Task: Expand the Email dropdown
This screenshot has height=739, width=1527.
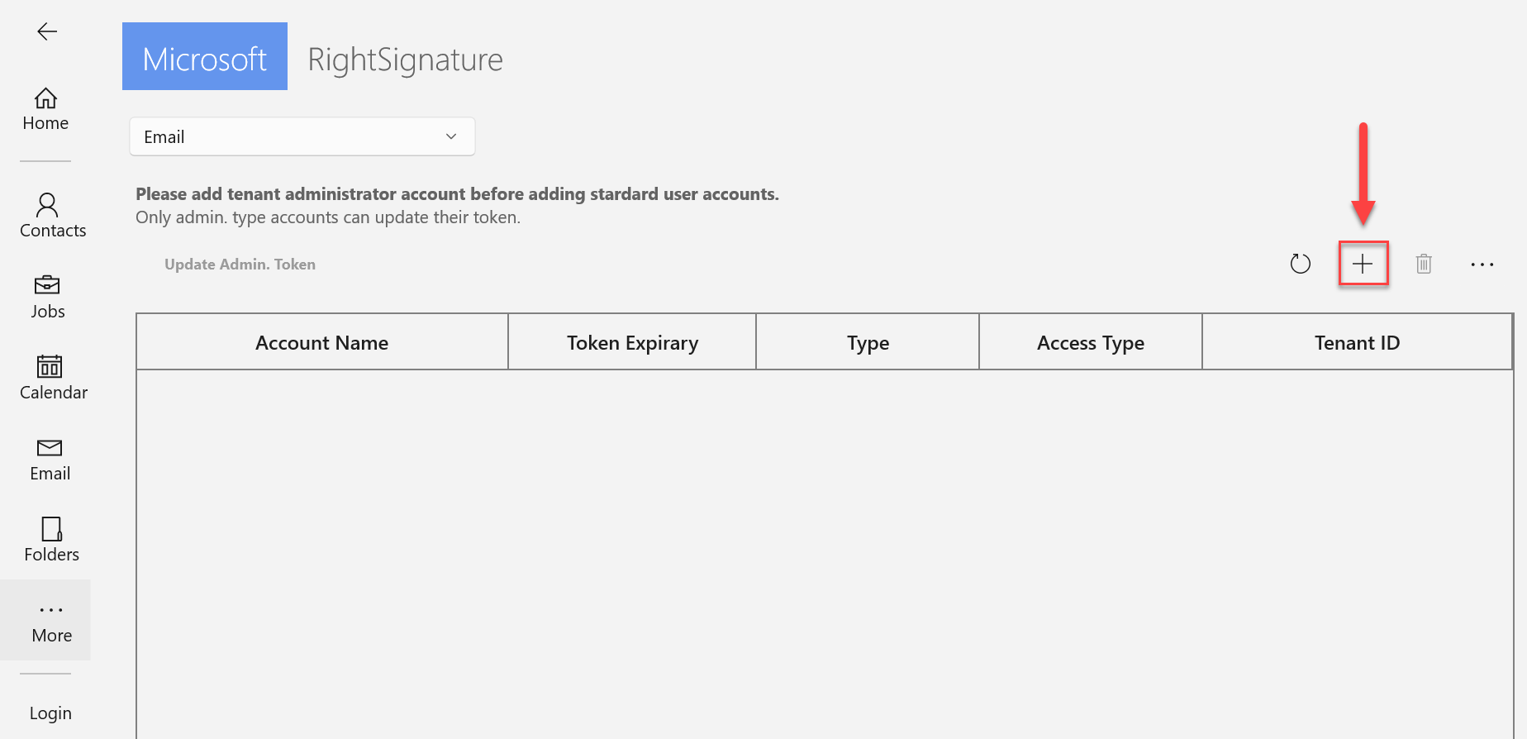Action: pyautogui.click(x=302, y=136)
